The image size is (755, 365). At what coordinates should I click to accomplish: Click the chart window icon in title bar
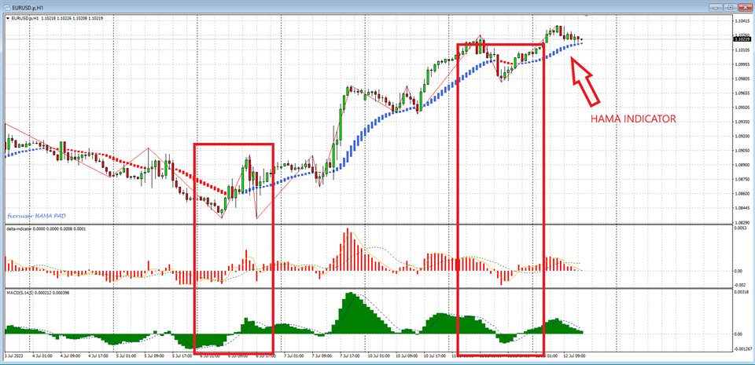point(7,6)
